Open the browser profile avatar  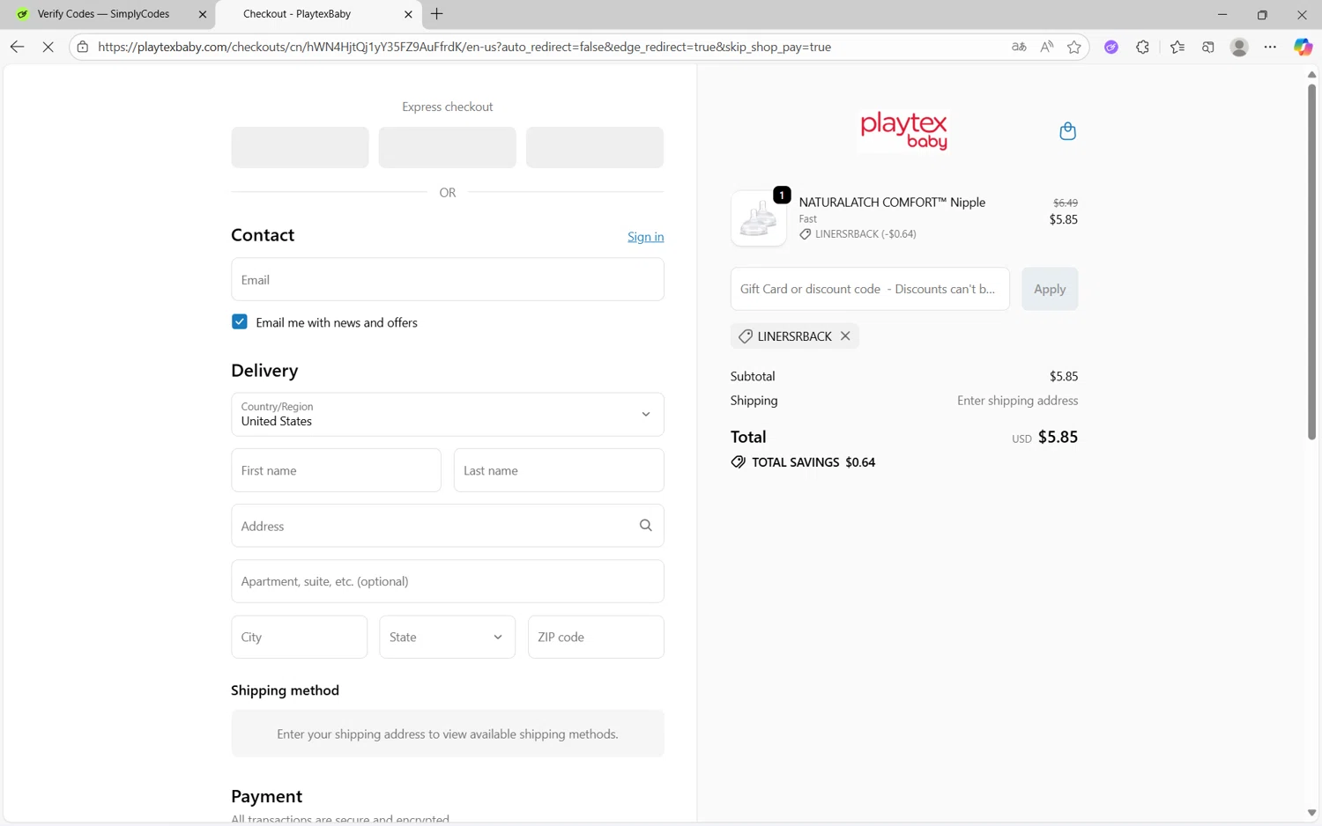(x=1239, y=47)
